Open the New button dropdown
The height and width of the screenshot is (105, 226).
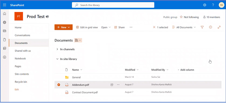click(63, 27)
